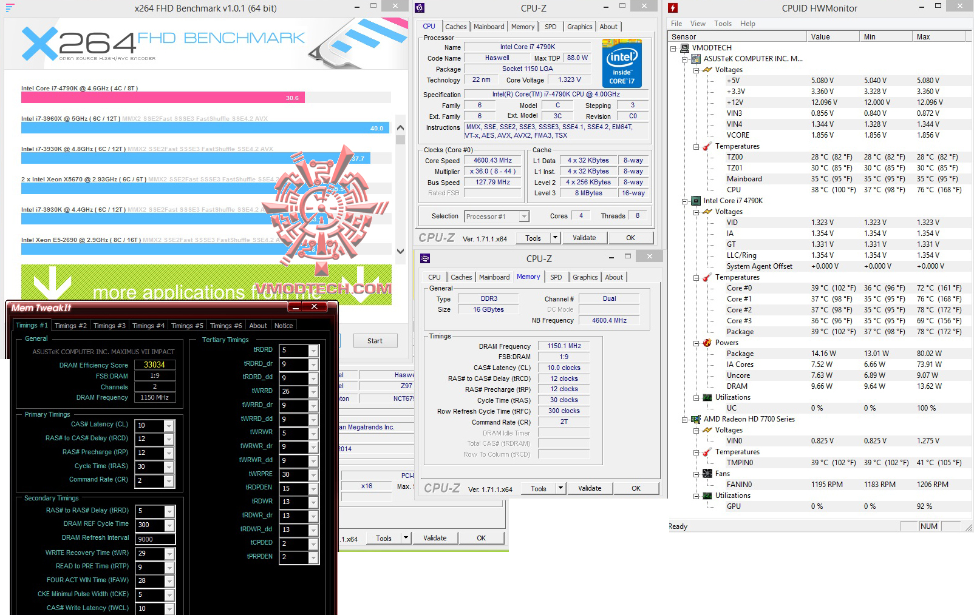Viewport: 974px width, 615px height.
Task: Click Validate in the top CPU-Z window
Action: [584, 238]
